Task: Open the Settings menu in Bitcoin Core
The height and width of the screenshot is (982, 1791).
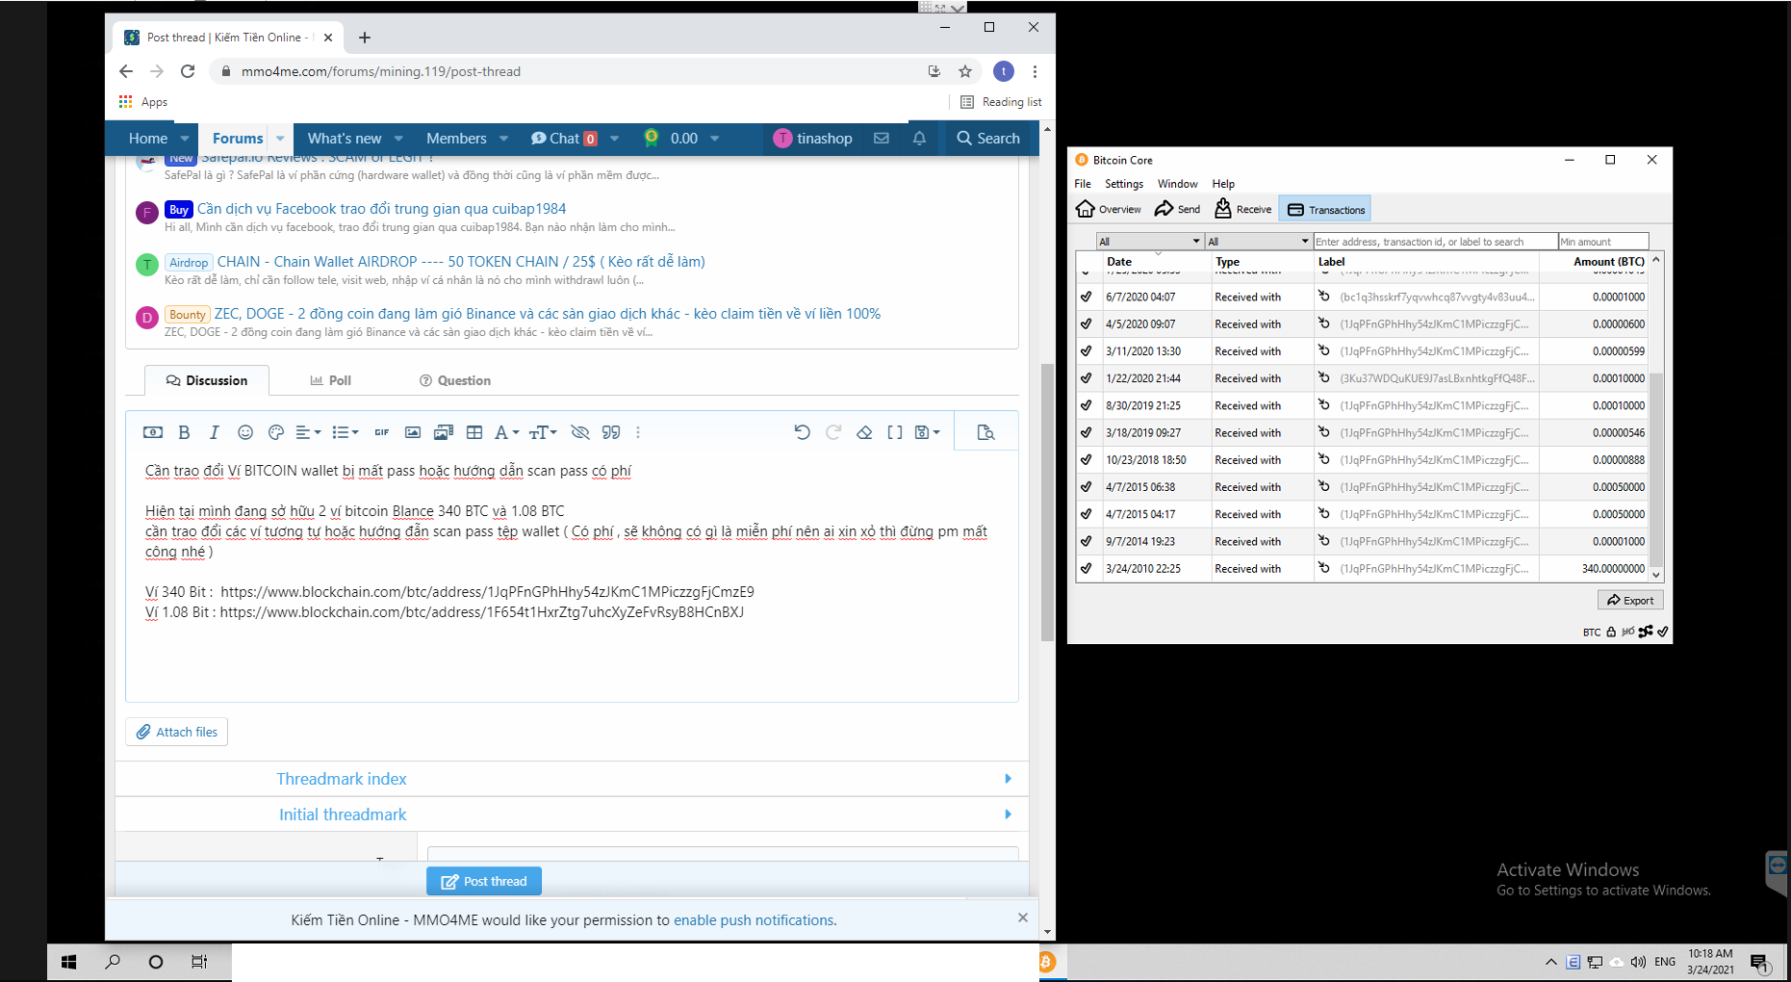Action: 1124,184
